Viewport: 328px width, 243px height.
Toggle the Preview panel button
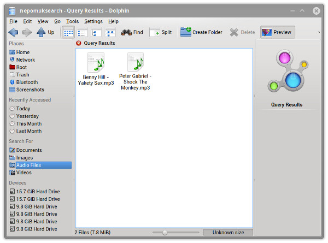[x=277, y=32]
